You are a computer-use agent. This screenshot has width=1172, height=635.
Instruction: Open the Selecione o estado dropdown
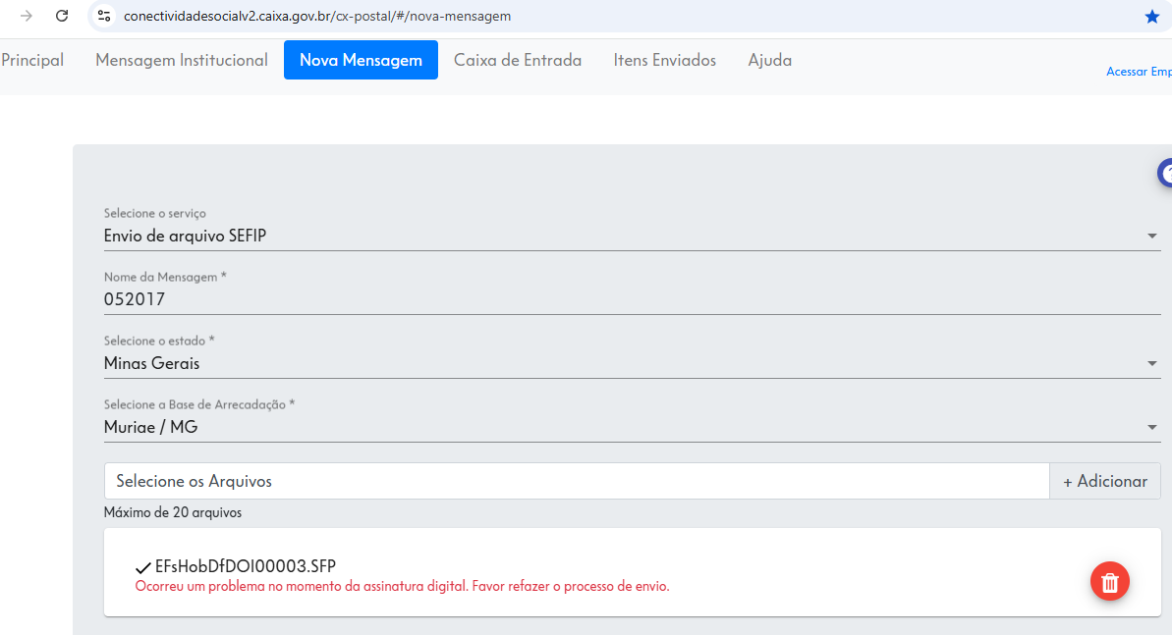coord(632,364)
